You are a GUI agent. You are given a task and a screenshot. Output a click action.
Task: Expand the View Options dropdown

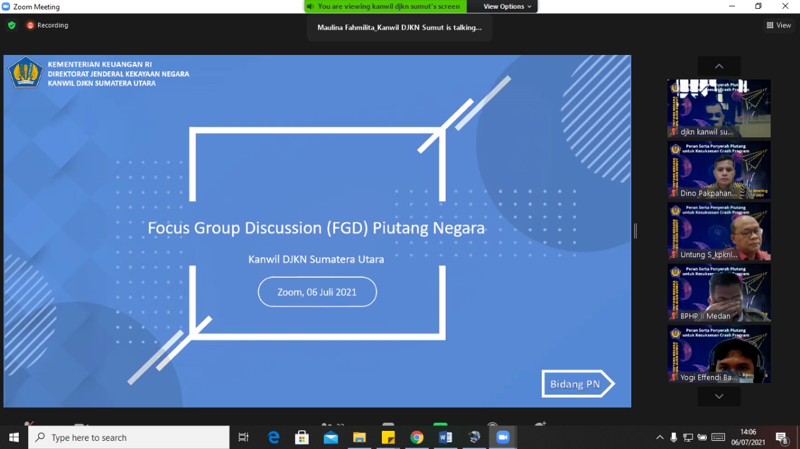coord(504,6)
